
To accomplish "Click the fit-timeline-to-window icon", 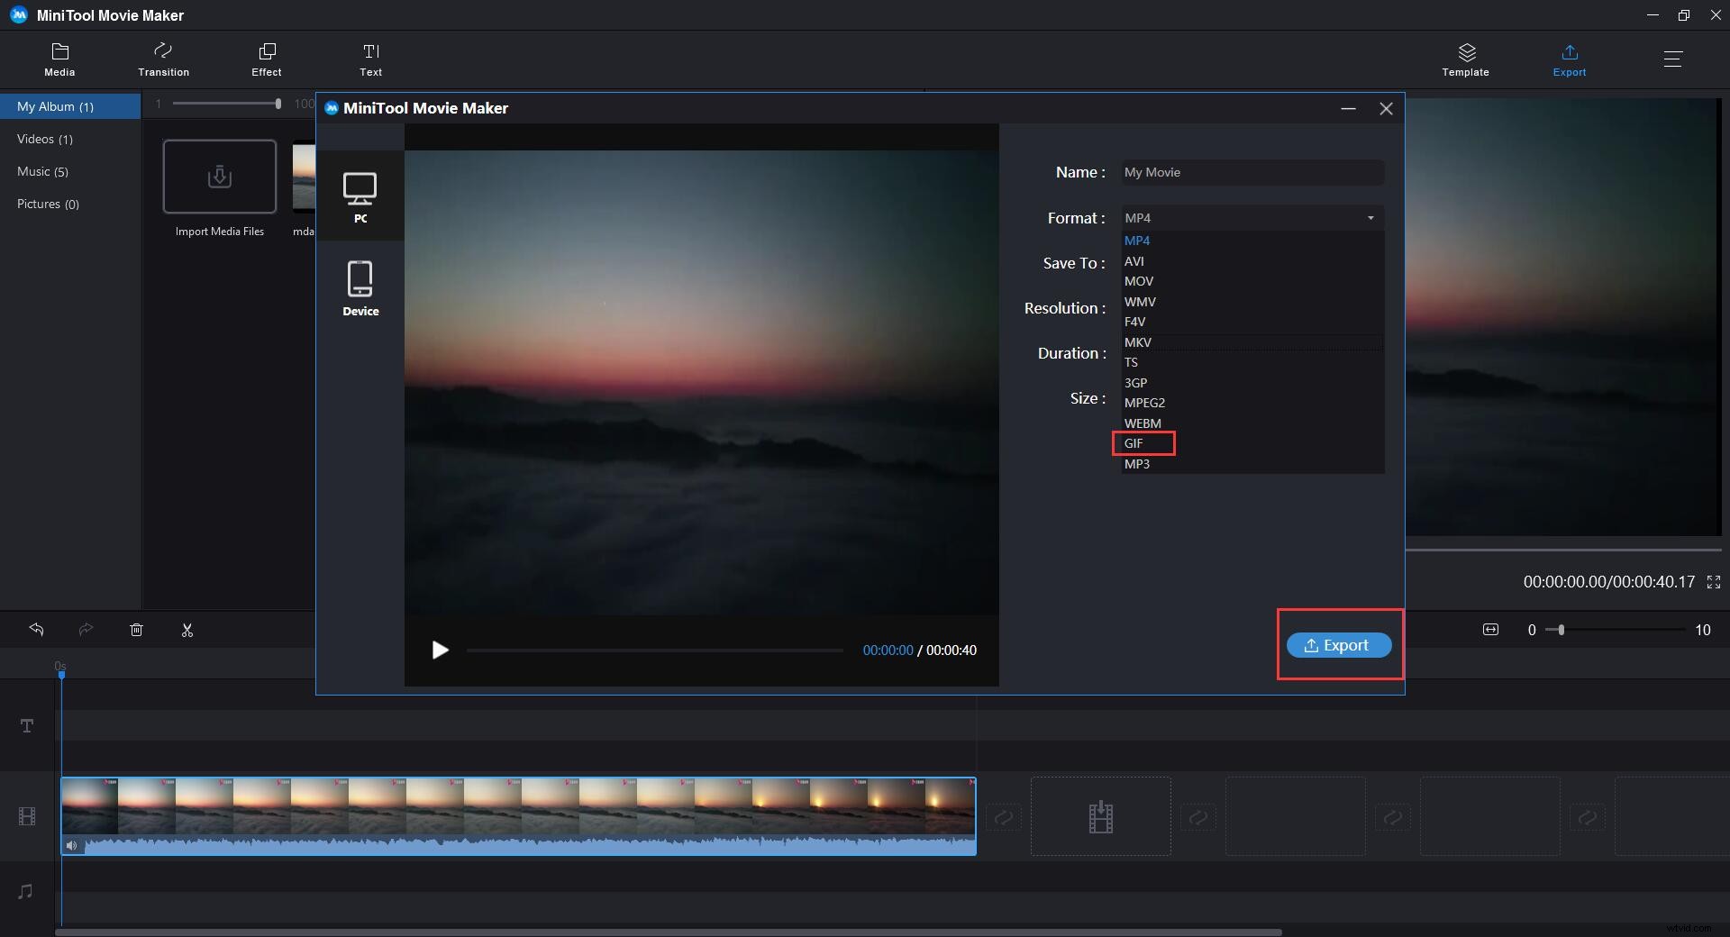I will pos(1490,630).
